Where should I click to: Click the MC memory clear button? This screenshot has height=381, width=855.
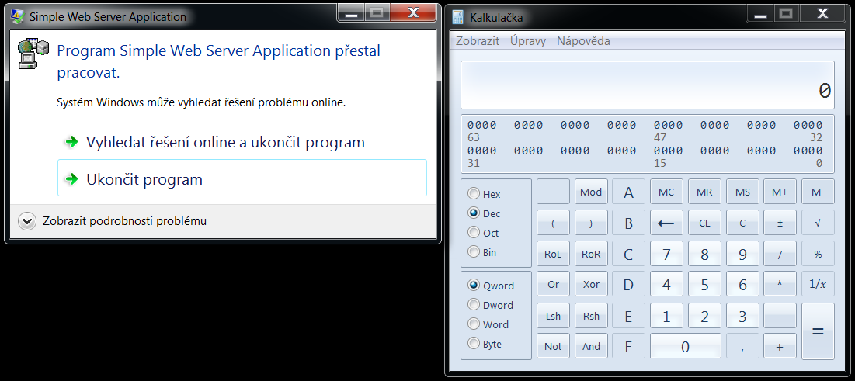pyautogui.click(x=666, y=192)
